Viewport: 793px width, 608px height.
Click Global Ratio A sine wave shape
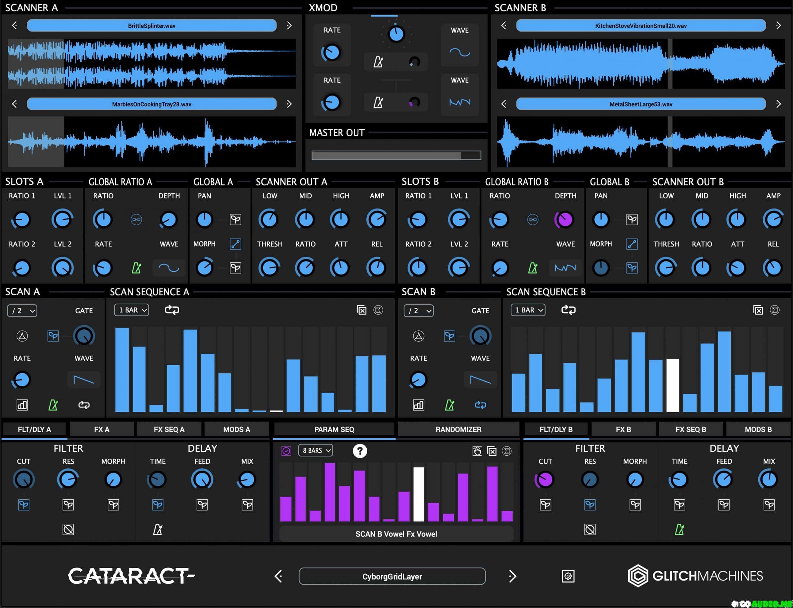click(x=169, y=268)
